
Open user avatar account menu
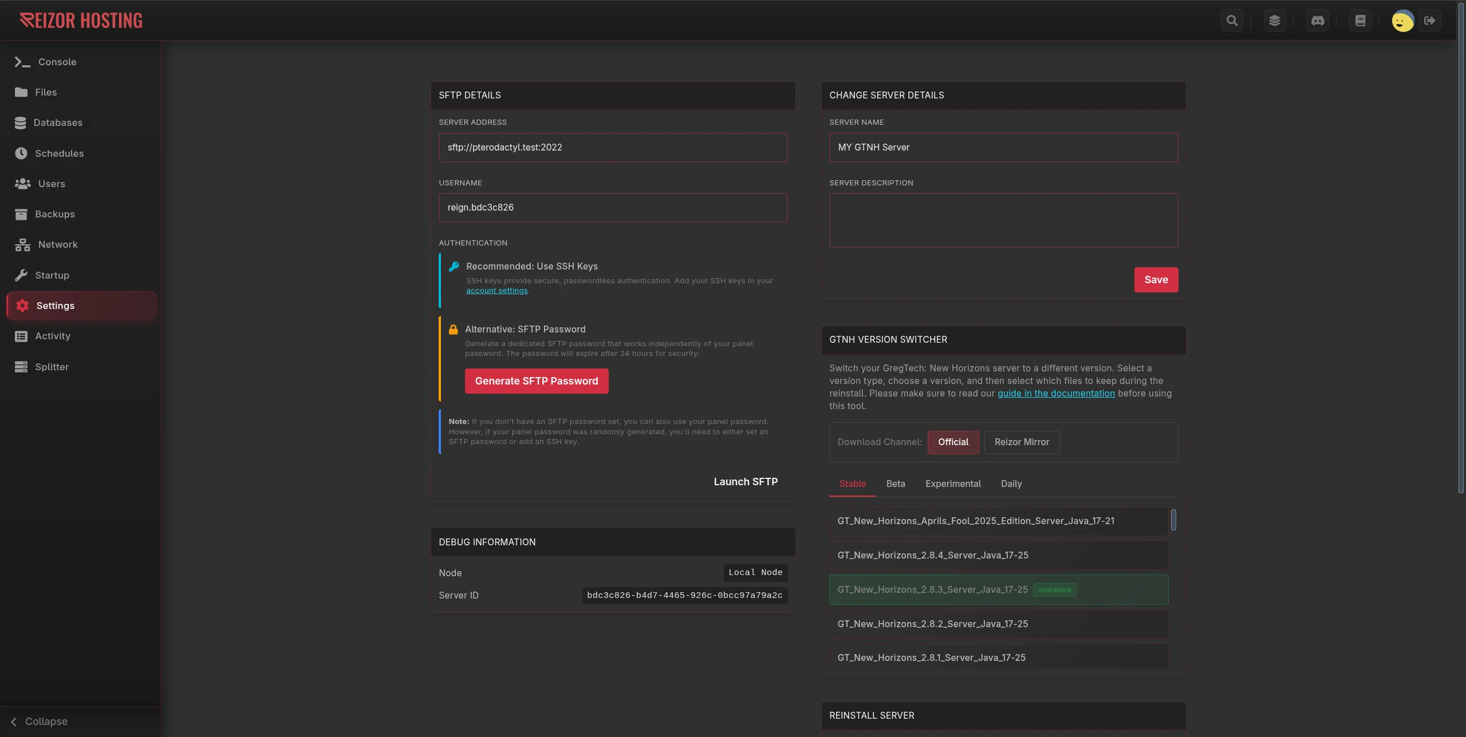1402,21
